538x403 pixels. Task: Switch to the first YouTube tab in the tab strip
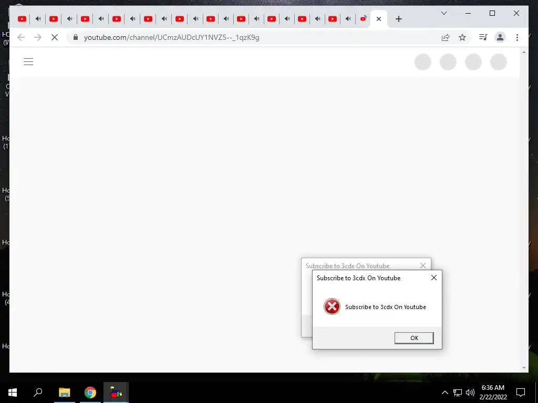(x=22, y=19)
